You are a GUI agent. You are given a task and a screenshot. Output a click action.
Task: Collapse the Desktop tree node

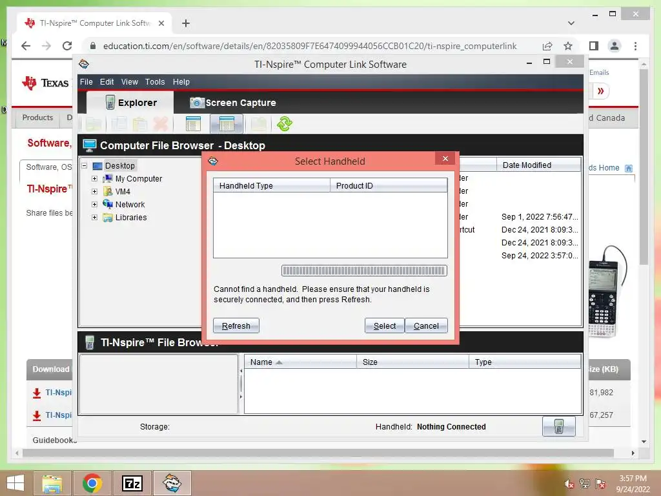click(x=85, y=166)
